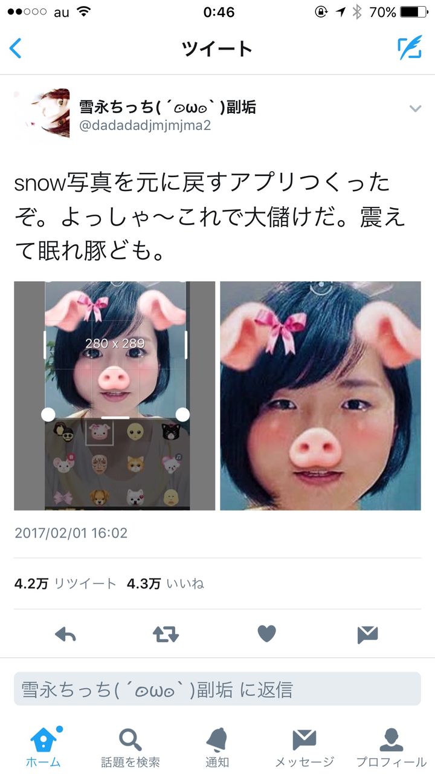Compose a new tweet with the quill icon
The width and height of the screenshot is (435, 774).
tap(409, 48)
